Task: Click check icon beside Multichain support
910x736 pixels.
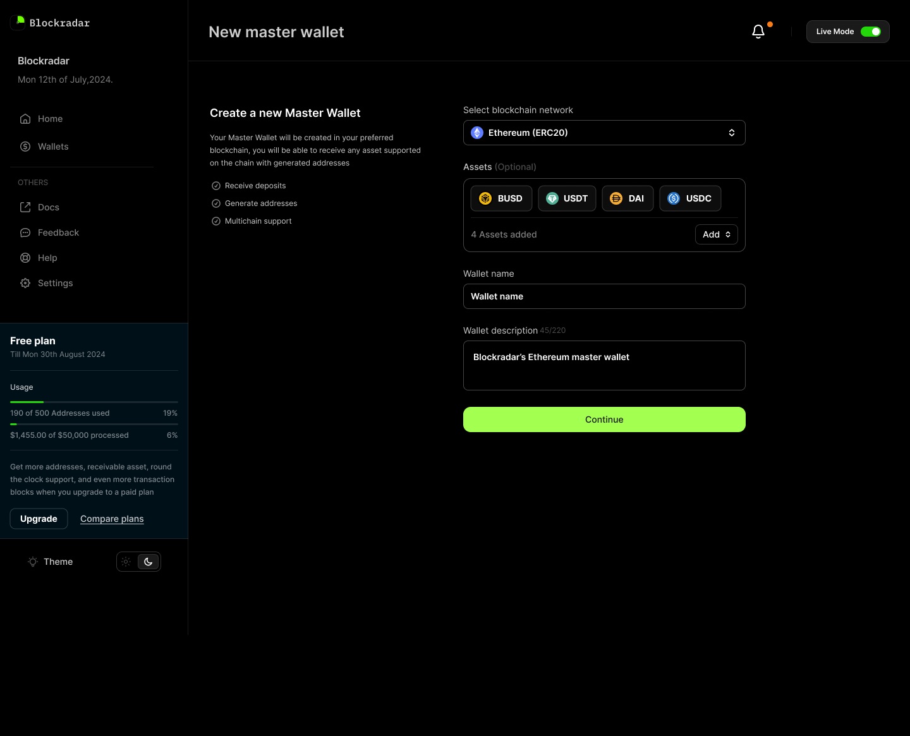Action: point(216,221)
